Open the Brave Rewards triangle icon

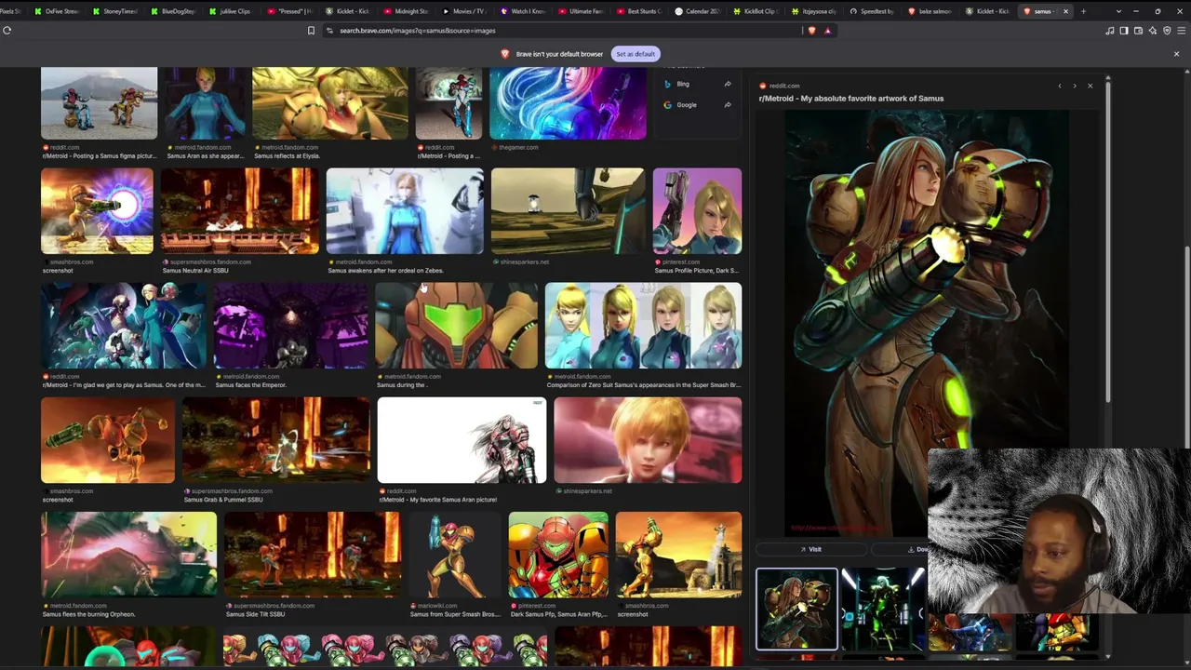pyautogui.click(x=827, y=31)
